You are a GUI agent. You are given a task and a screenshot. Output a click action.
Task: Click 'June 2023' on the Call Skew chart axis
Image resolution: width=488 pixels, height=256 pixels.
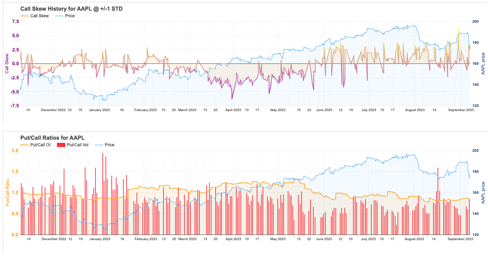pos(324,110)
